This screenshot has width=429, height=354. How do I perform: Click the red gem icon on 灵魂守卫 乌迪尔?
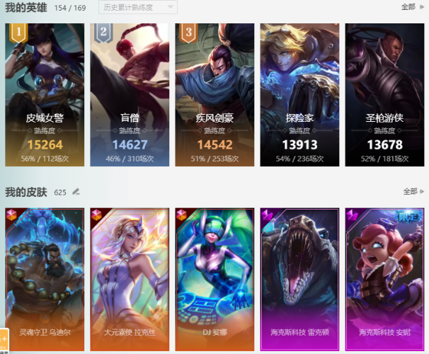[x=11, y=215]
